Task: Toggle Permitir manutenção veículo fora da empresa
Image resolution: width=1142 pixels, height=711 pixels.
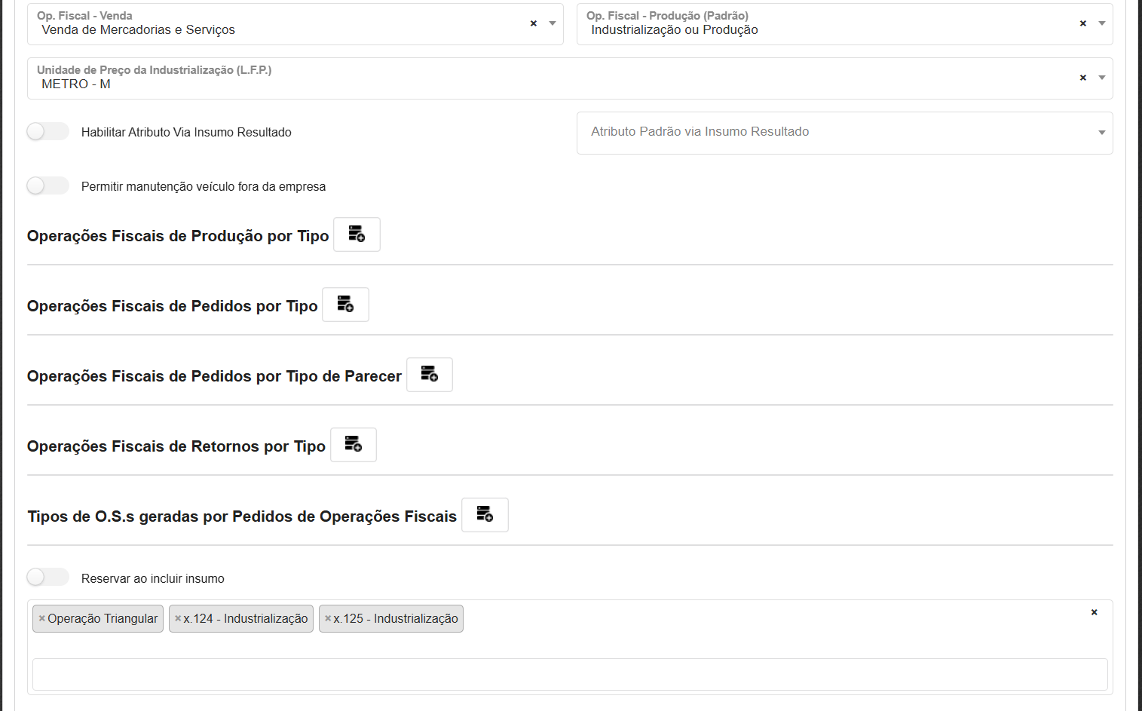Action: tap(47, 186)
